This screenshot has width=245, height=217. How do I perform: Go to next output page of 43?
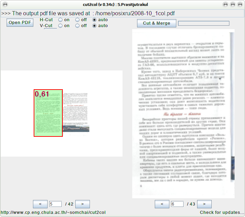coord(204,204)
